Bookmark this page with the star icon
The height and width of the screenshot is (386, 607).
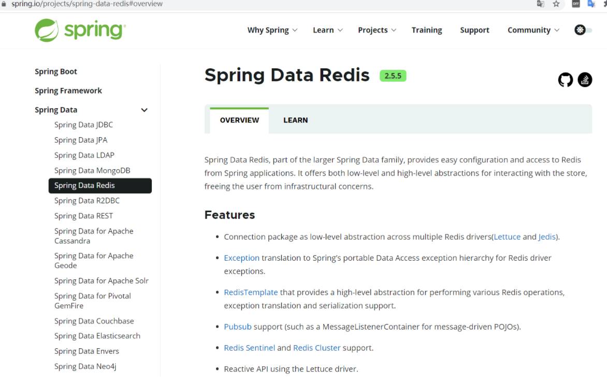pyautogui.click(x=556, y=4)
